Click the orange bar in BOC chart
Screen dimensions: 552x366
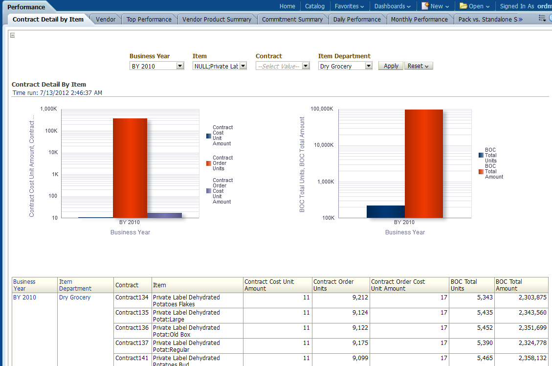(423, 163)
